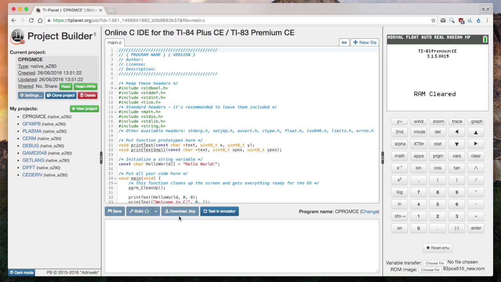Click the Build button
The height and width of the screenshot is (282, 501).
click(139, 211)
